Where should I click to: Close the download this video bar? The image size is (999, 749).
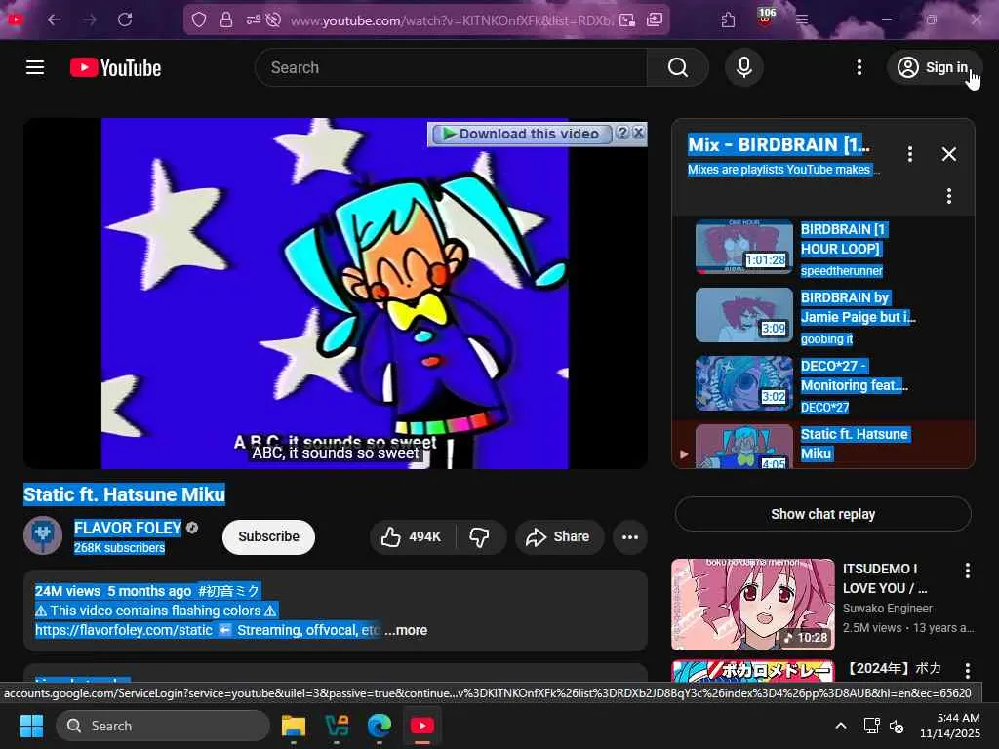click(638, 133)
